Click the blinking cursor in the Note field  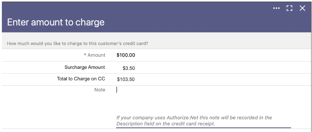coord(117,90)
